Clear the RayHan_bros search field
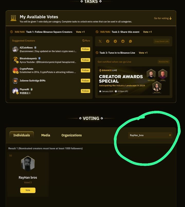This screenshot has height=207, width=185. click(x=170, y=135)
